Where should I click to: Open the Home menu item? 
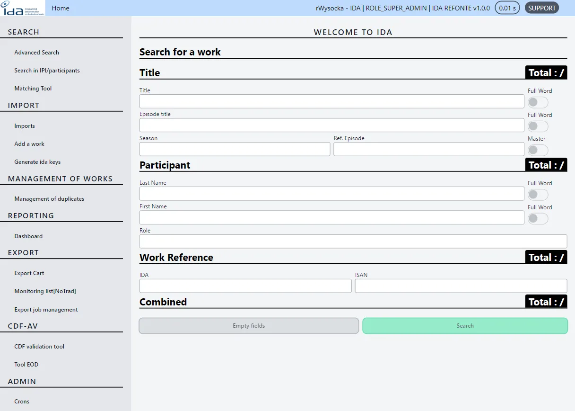tap(61, 8)
